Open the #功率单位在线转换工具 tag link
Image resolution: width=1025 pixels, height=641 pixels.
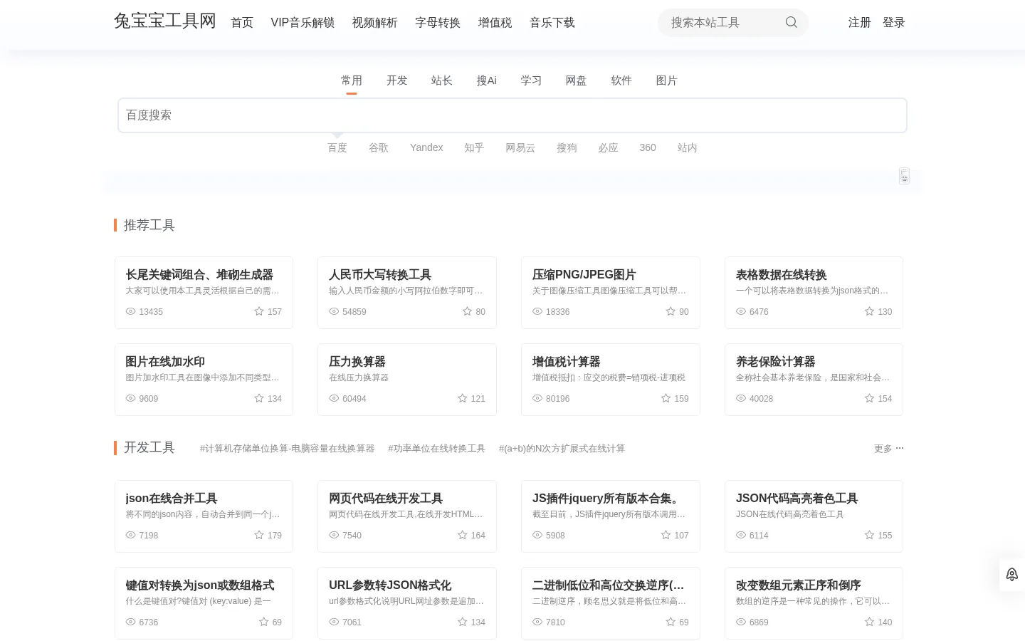tap(436, 449)
